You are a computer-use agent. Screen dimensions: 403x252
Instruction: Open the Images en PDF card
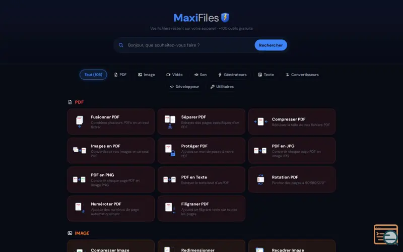[x=111, y=150]
